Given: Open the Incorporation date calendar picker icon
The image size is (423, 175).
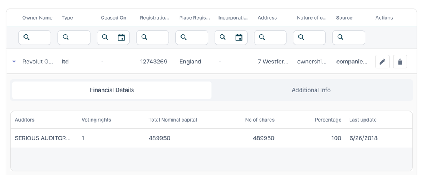Looking at the screenshot, I should click(x=239, y=37).
